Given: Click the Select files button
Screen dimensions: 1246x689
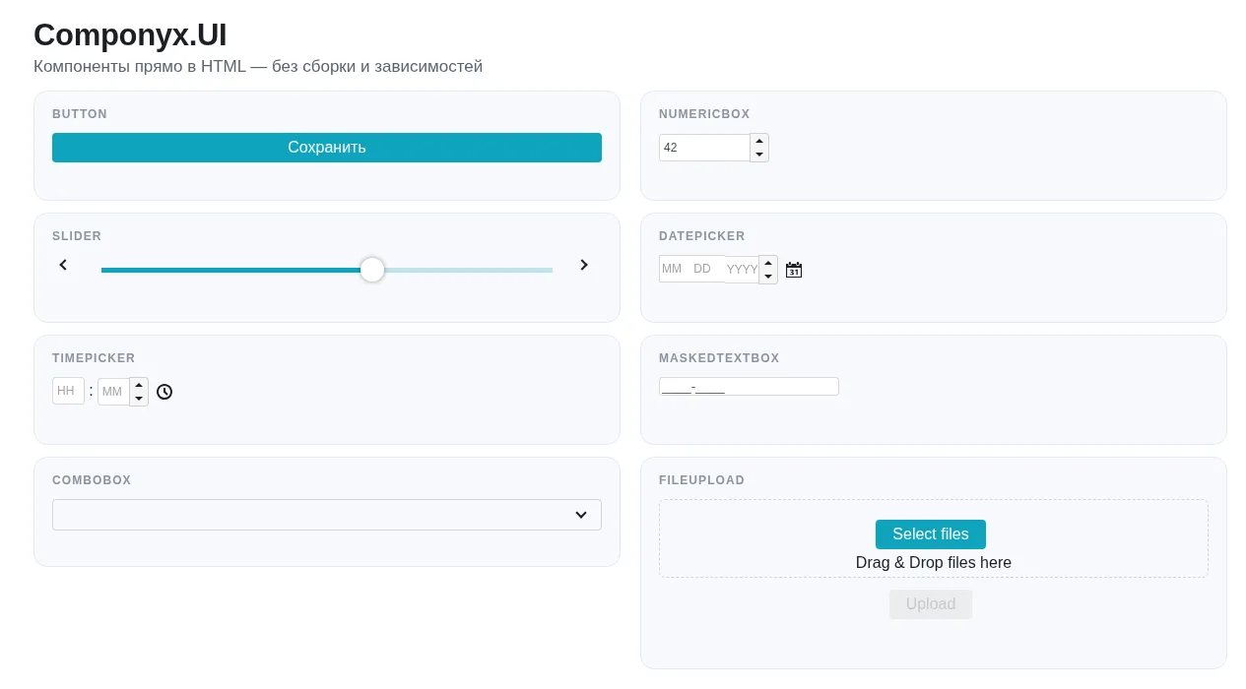Looking at the screenshot, I should pyautogui.click(x=931, y=534).
